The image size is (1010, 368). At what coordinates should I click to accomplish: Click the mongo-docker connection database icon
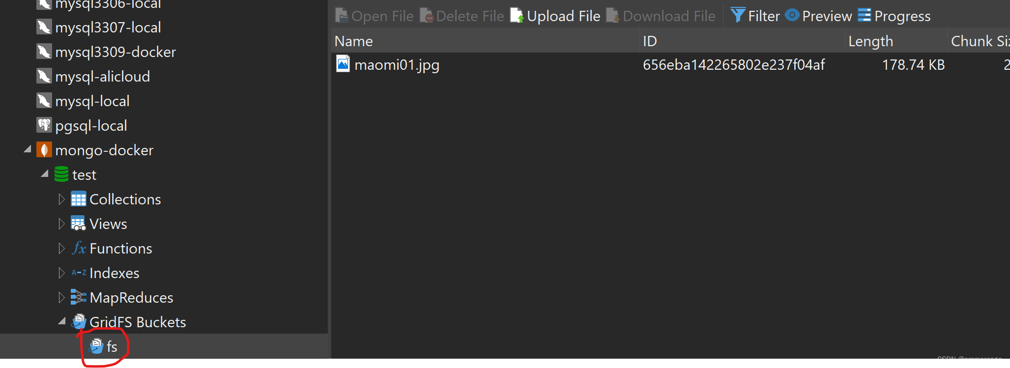[x=44, y=150]
